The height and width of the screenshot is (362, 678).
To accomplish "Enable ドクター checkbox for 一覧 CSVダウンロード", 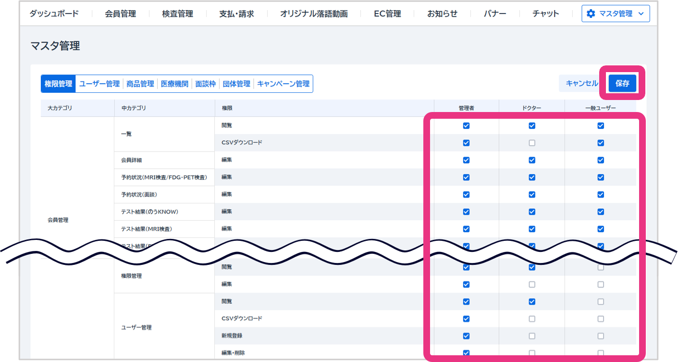I will coord(532,143).
